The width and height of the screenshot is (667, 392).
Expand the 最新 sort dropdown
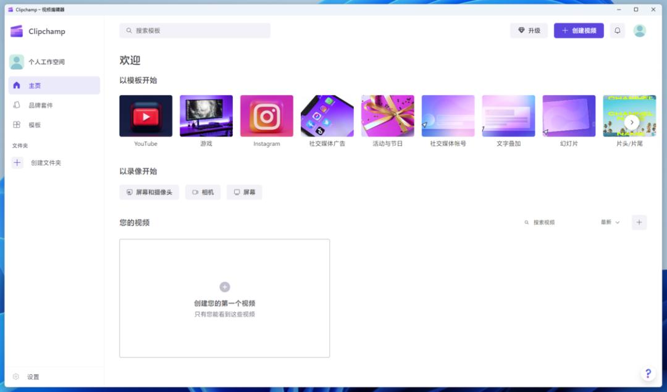[x=610, y=222]
